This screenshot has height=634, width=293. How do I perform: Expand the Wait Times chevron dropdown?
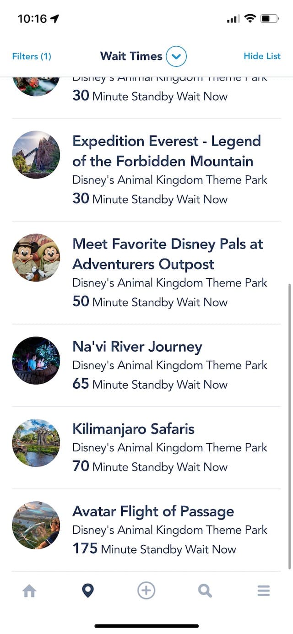(x=176, y=57)
